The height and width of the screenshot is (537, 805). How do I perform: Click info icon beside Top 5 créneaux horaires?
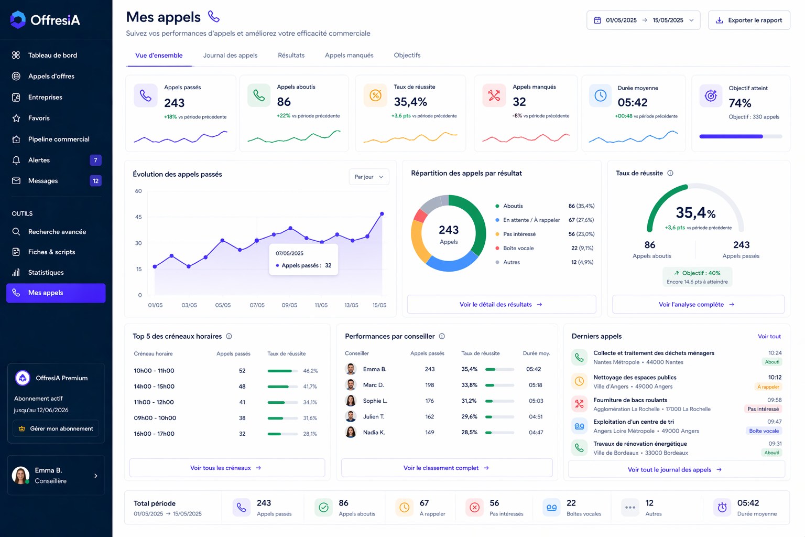pos(229,336)
